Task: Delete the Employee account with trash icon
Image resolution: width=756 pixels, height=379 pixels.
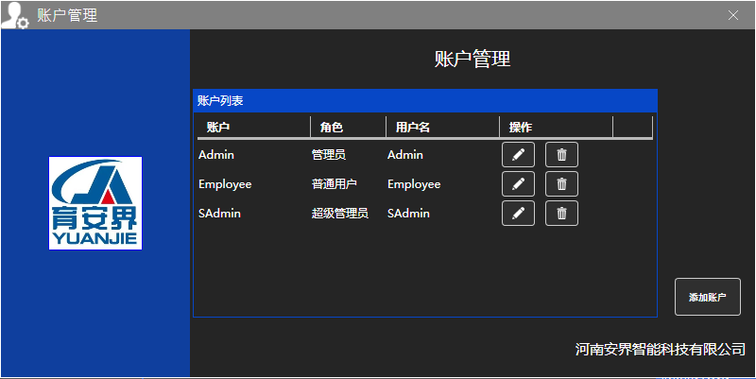Action: 561,184
